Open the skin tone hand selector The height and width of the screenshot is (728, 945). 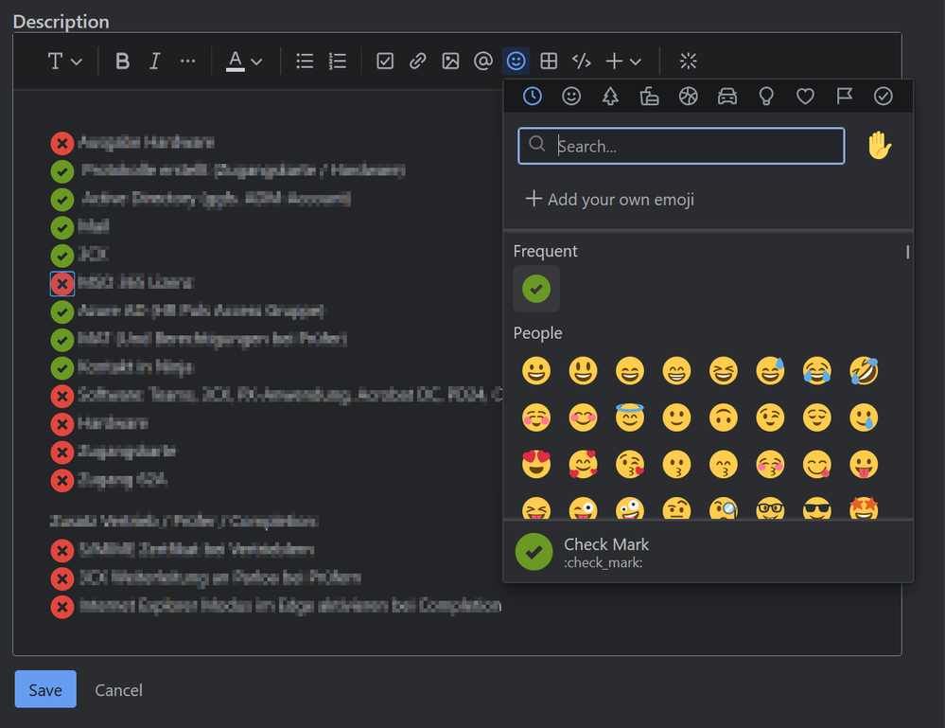pyautogui.click(x=880, y=146)
